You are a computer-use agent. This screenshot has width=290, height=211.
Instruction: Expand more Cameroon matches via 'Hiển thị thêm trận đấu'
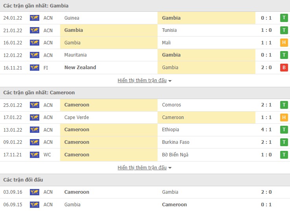click(x=142, y=168)
